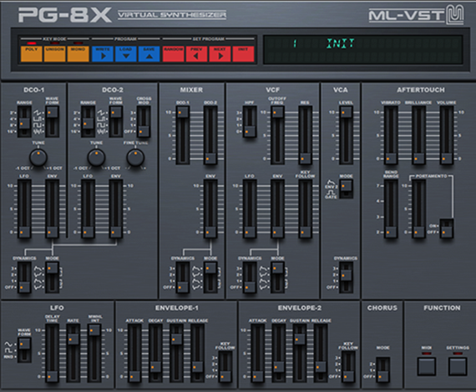Image resolution: width=476 pixels, height=392 pixels.
Task: Set the VCF Dynamics switch
Action: 250,278
